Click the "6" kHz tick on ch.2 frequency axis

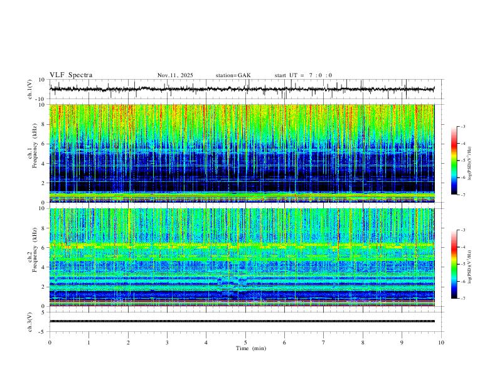(43, 248)
